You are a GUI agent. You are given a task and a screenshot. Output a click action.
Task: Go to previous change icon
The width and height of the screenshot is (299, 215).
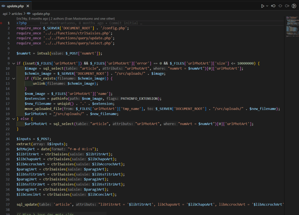point(273,6)
